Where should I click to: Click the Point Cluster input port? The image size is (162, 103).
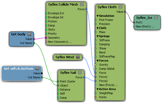coord(58,81)
